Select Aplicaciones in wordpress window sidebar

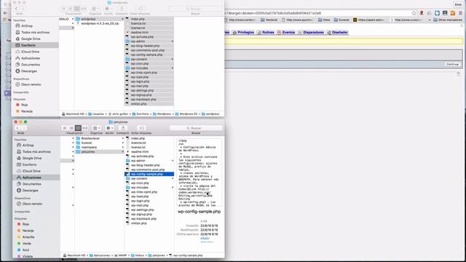tap(31, 58)
